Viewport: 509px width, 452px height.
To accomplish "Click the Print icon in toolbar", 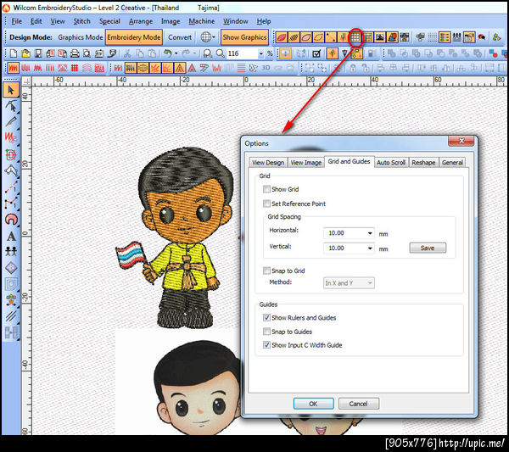I will pos(75,53).
